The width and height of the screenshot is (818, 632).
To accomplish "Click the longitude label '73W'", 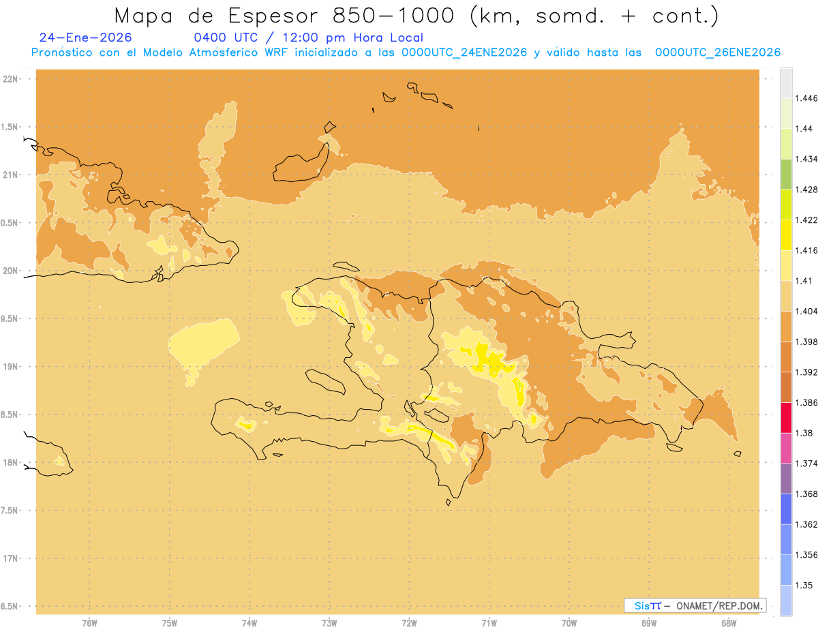I will [x=329, y=622].
